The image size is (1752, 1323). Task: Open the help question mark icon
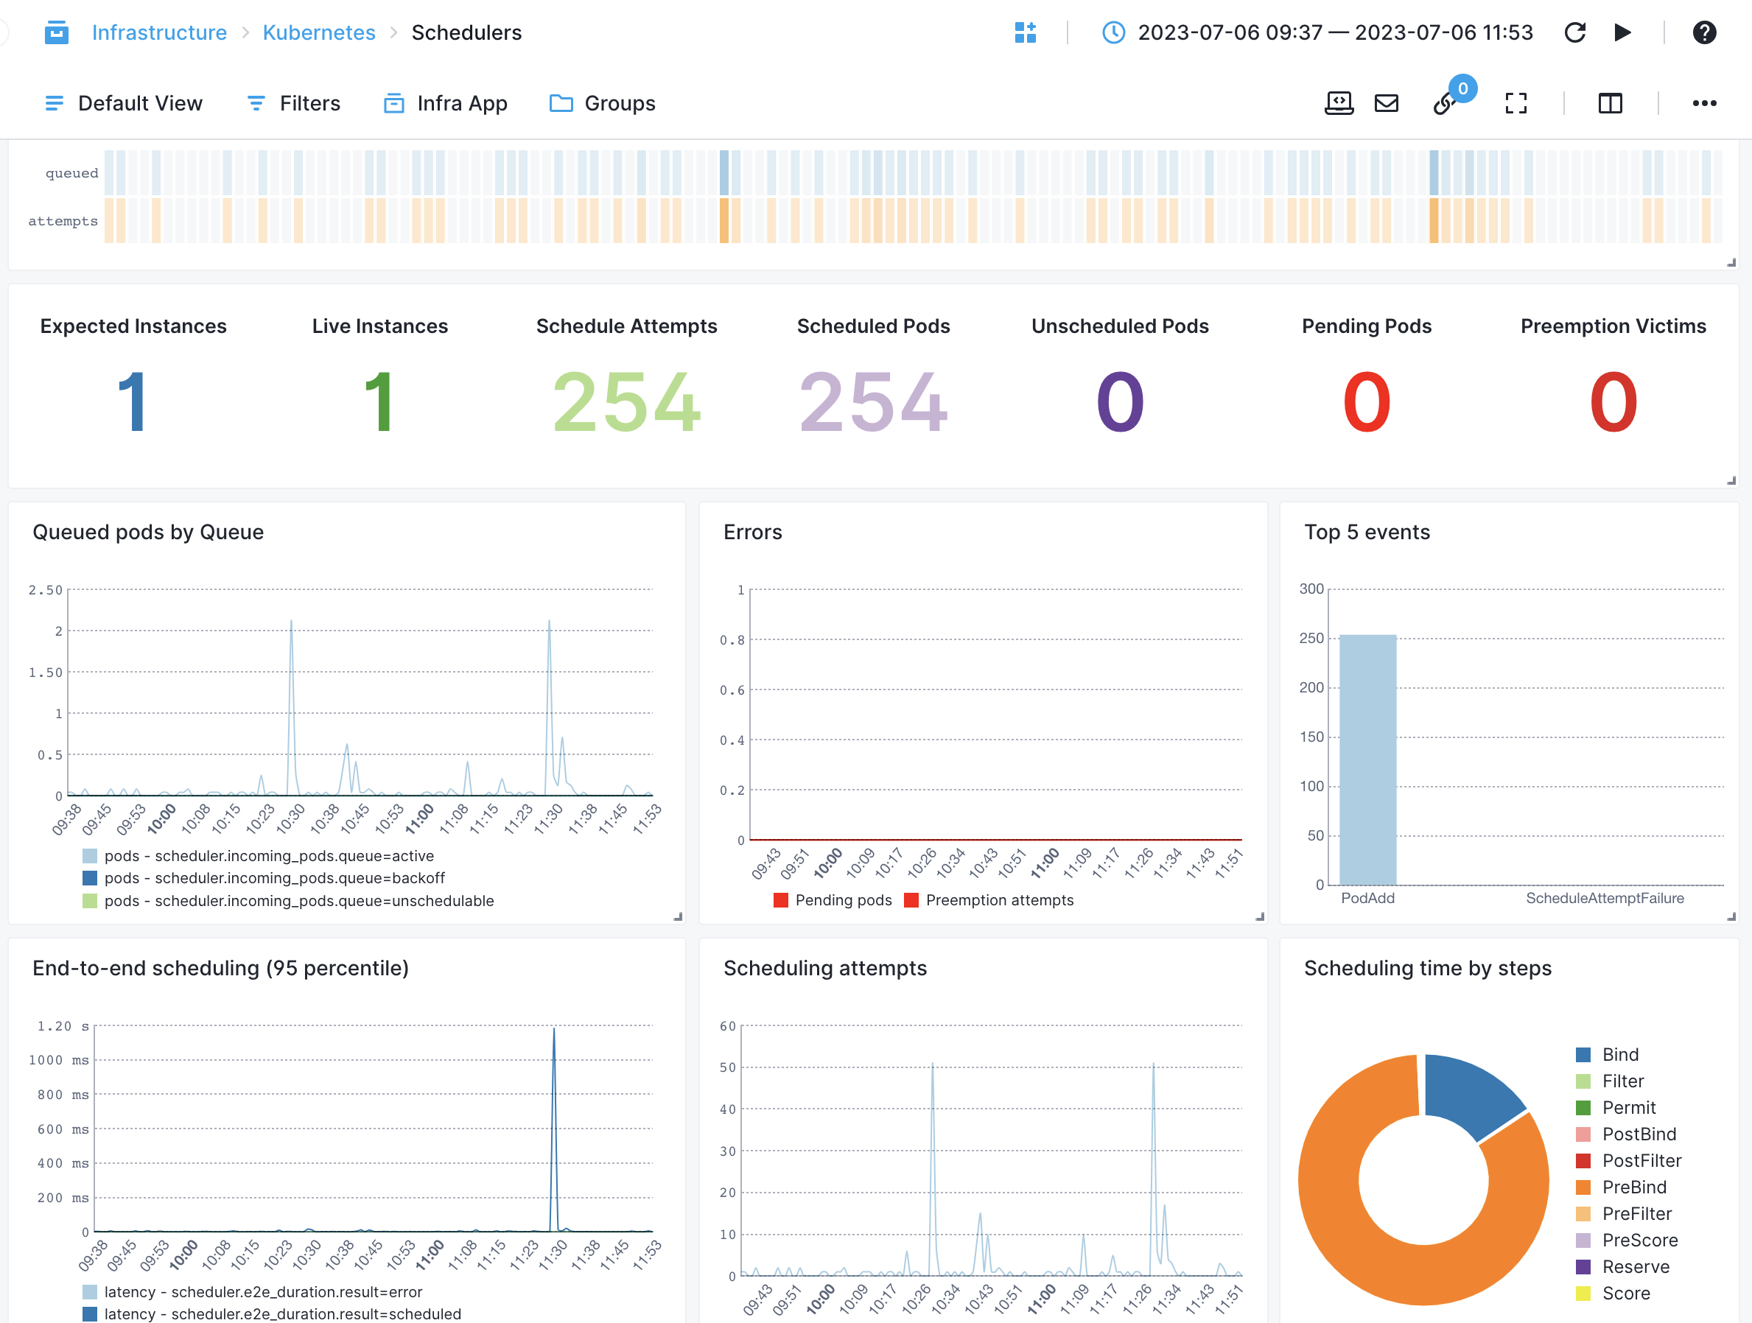1704,32
